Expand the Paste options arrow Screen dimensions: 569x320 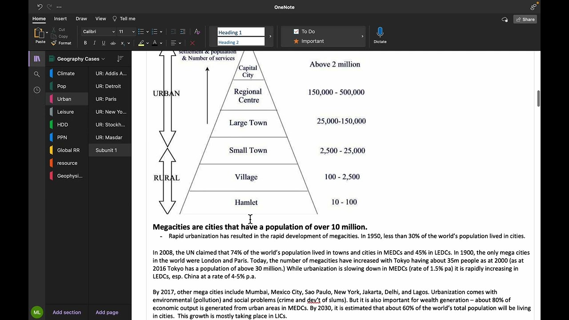tap(47, 32)
